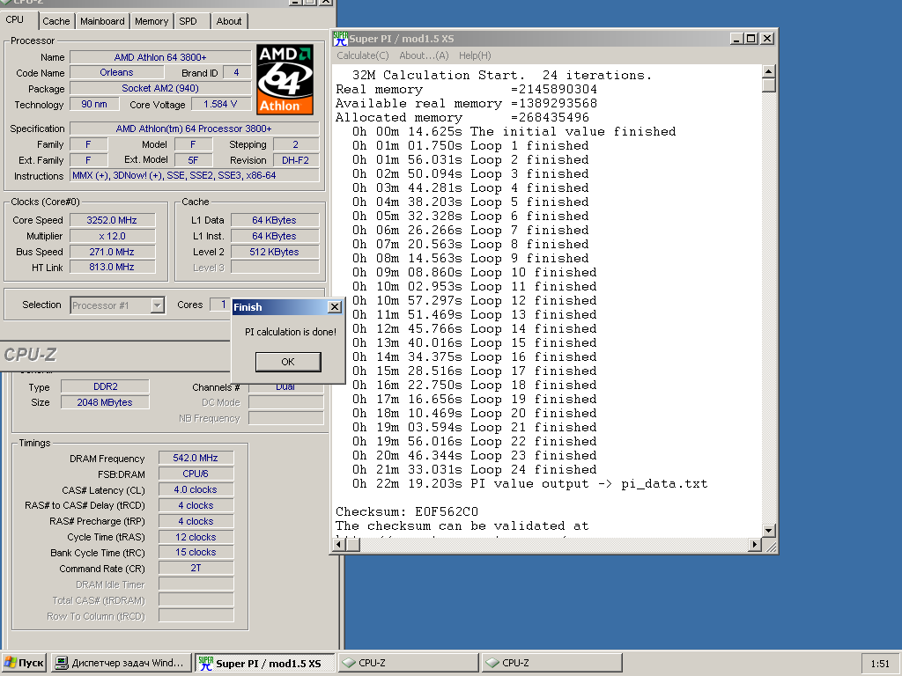Switch to the SPD tab in CPU-Z
Screen dimensions: 902x676
(x=189, y=21)
